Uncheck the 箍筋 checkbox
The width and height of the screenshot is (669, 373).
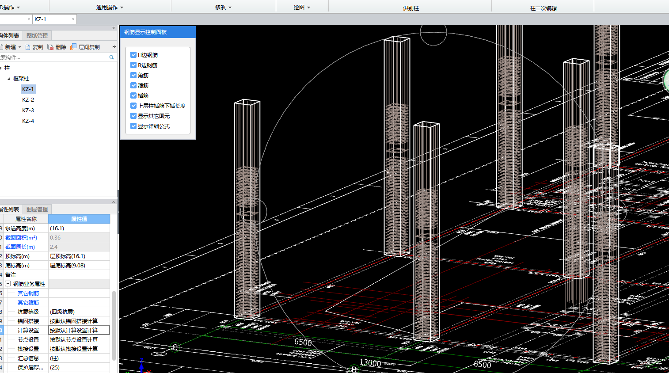pyautogui.click(x=133, y=85)
